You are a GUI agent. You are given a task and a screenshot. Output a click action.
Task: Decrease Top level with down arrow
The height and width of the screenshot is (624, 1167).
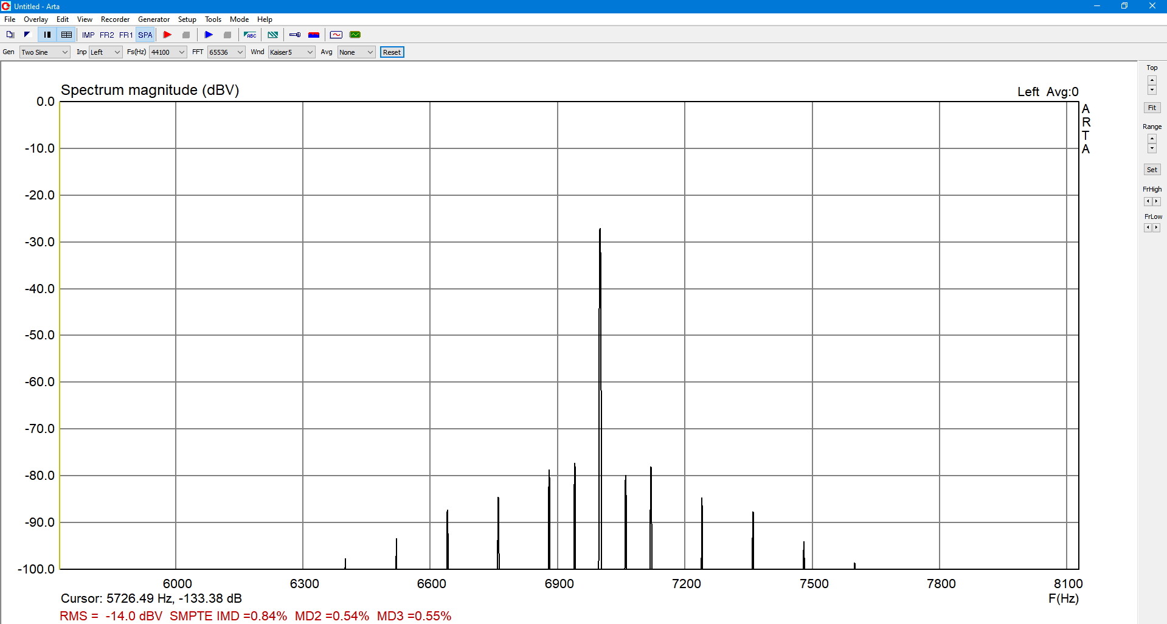pyautogui.click(x=1152, y=90)
